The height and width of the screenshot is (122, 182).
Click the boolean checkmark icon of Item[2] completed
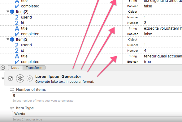coord(17,34)
